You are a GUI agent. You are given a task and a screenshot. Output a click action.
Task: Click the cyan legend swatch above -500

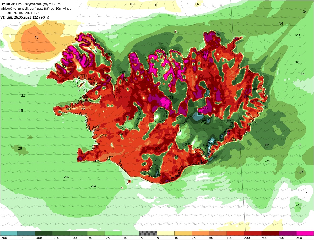click(8, 233)
